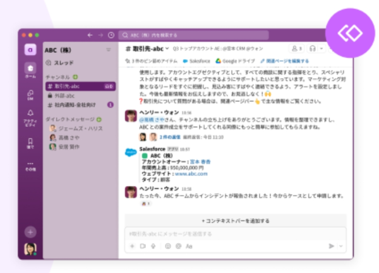Open the Later bookmark icon

click(x=30, y=143)
